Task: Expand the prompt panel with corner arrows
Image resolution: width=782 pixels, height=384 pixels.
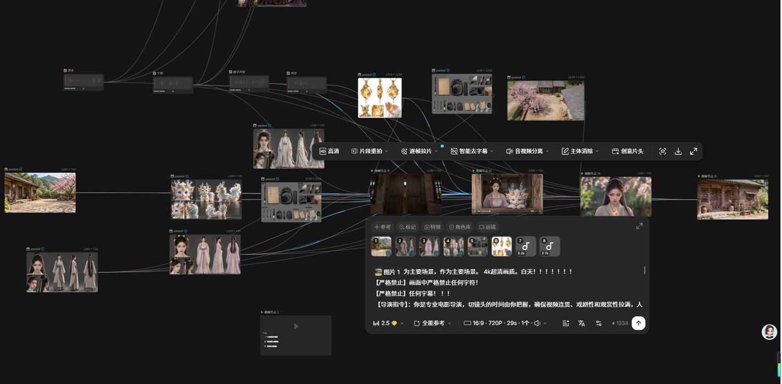Action: 639,226
